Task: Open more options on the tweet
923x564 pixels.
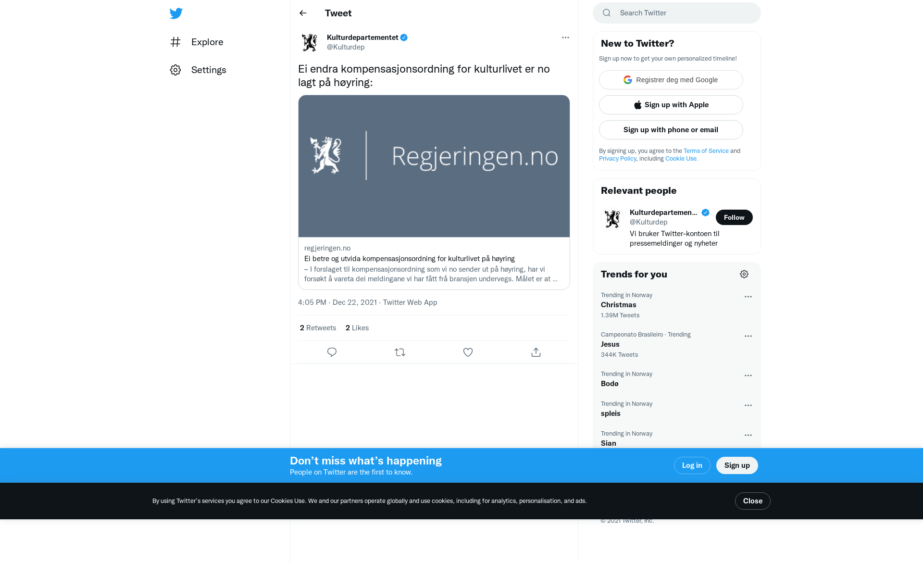Action: [x=565, y=38]
